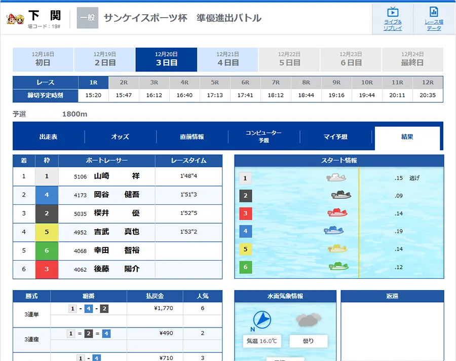Click the cloudy weather icon
456x361 pixels.
tap(309, 319)
